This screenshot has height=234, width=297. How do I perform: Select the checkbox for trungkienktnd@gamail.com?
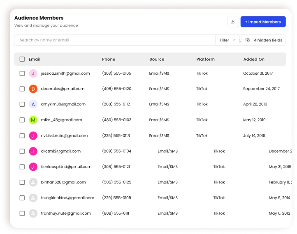(22, 198)
